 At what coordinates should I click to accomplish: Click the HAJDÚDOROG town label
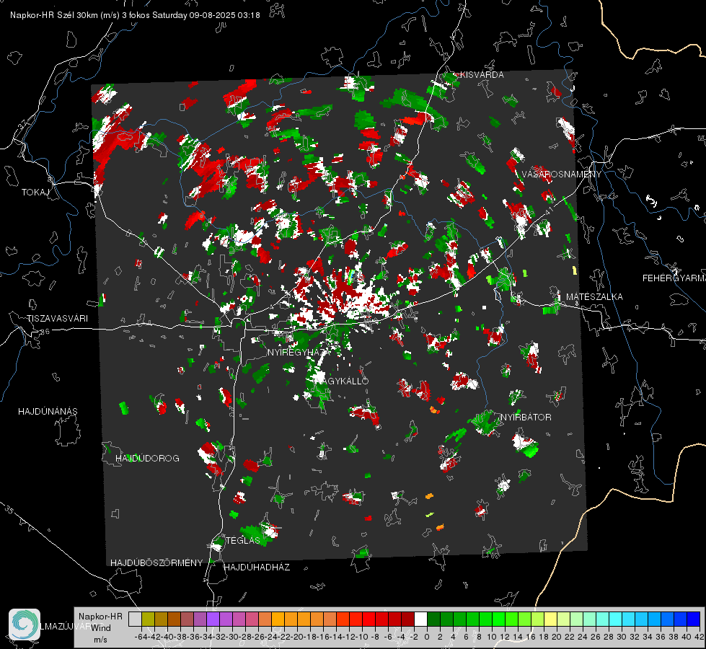point(147,459)
